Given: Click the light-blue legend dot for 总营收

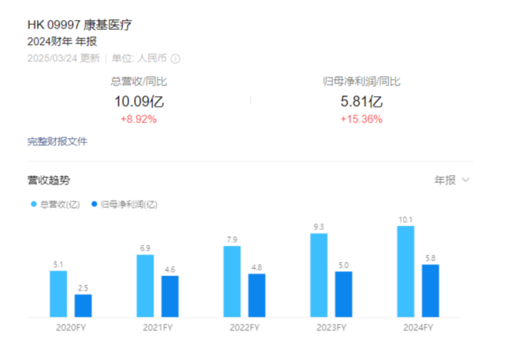Looking at the screenshot, I should [34, 204].
